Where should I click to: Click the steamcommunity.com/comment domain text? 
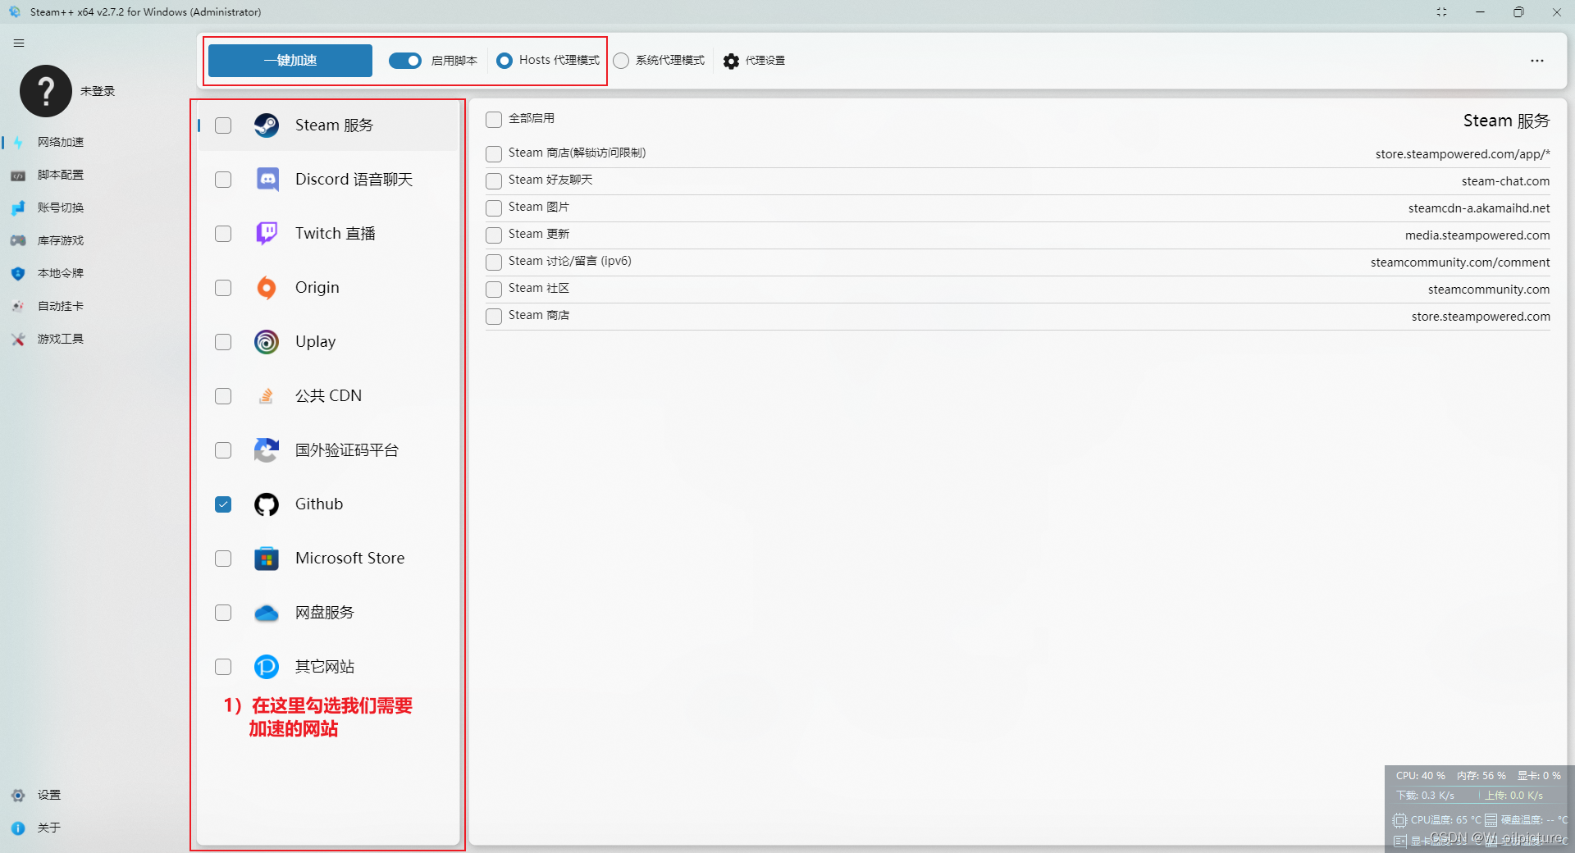(1460, 262)
